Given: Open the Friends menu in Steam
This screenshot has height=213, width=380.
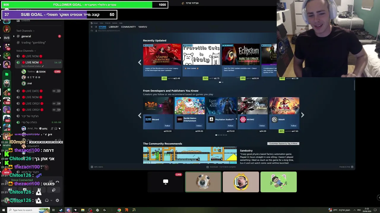Looking at the screenshot, I should pos(107,23).
